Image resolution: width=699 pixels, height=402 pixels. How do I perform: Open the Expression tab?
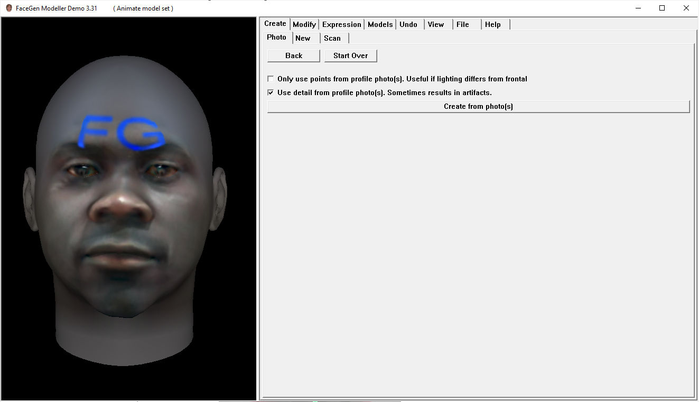[x=342, y=24]
